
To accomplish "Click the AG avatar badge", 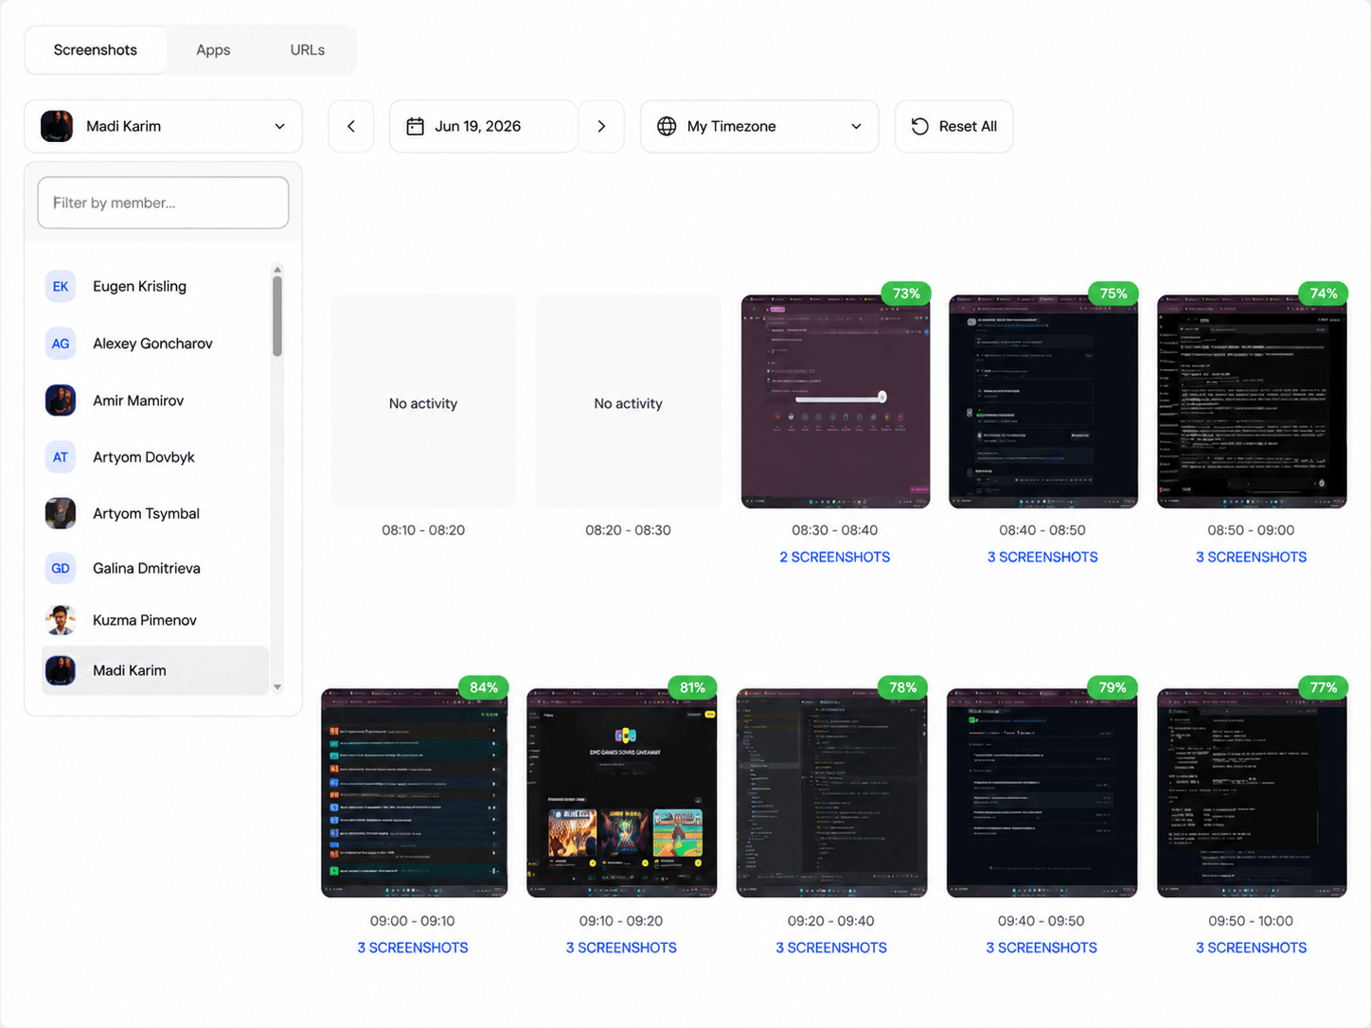I will coord(61,344).
